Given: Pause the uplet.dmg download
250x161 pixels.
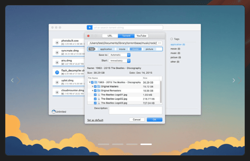Looking at the screenshot, I should click(57, 82).
